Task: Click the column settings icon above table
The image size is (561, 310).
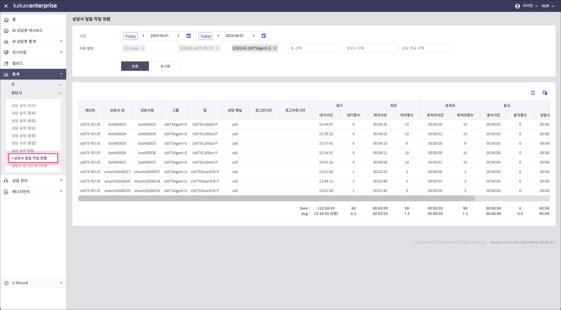Action: point(545,93)
